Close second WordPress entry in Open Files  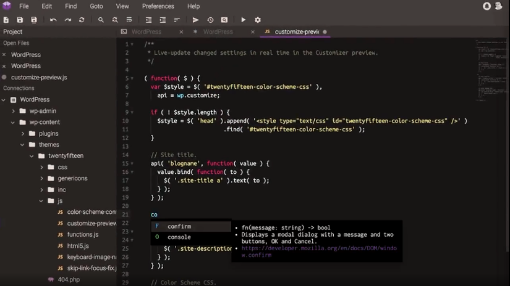click(4, 66)
